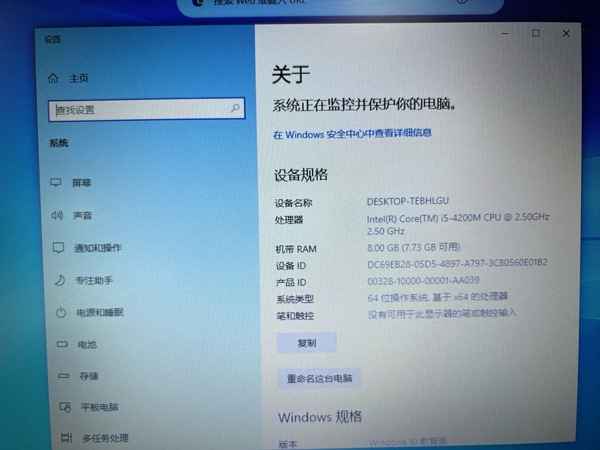This screenshot has height=450, width=600.
Task: Click the Notifications (通知和操作) icon
Action: tap(58, 248)
